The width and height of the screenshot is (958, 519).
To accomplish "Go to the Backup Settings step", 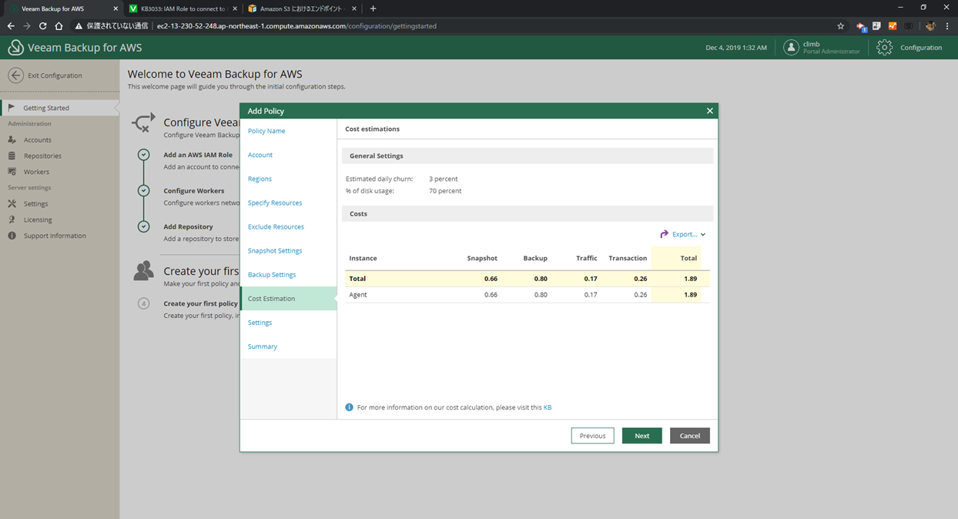I will pos(272,274).
